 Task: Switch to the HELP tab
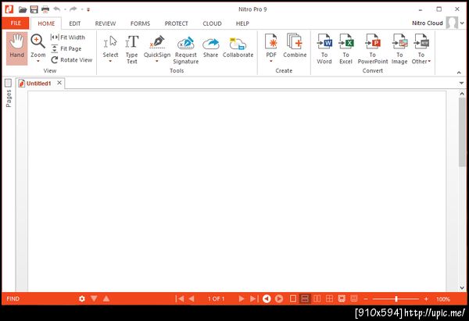[x=242, y=23]
